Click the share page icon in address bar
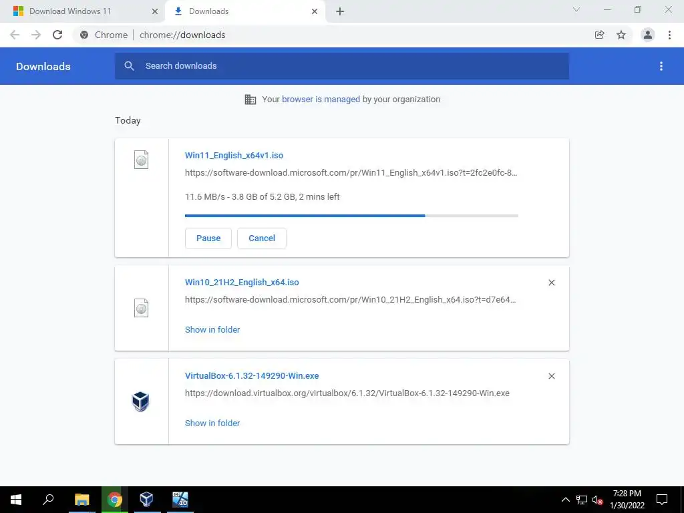The image size is (684, 513). [600, 35]
